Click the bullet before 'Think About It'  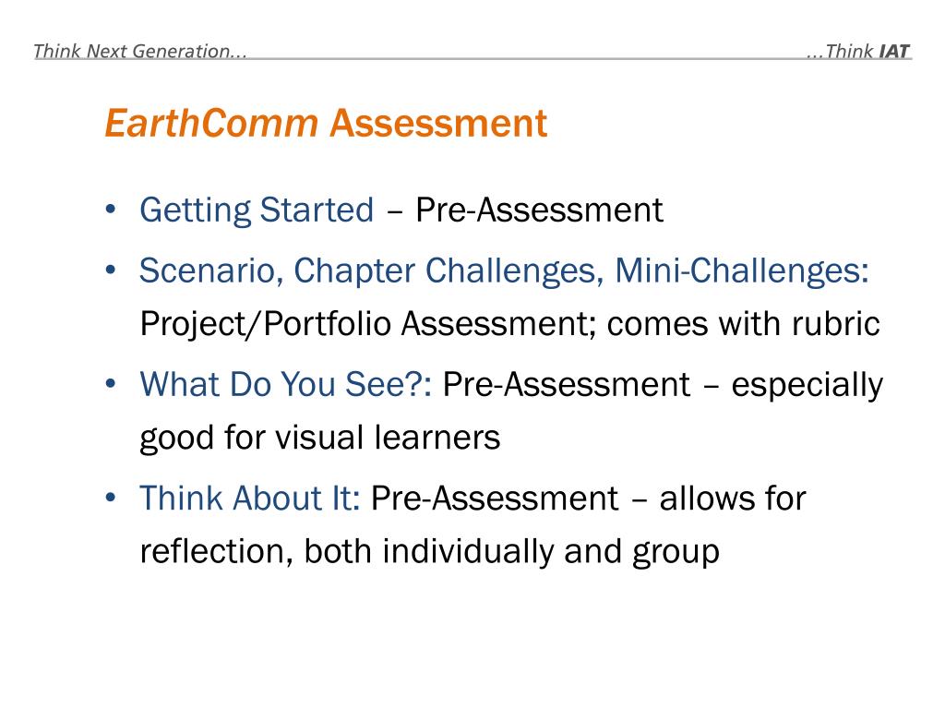point(111,498)
